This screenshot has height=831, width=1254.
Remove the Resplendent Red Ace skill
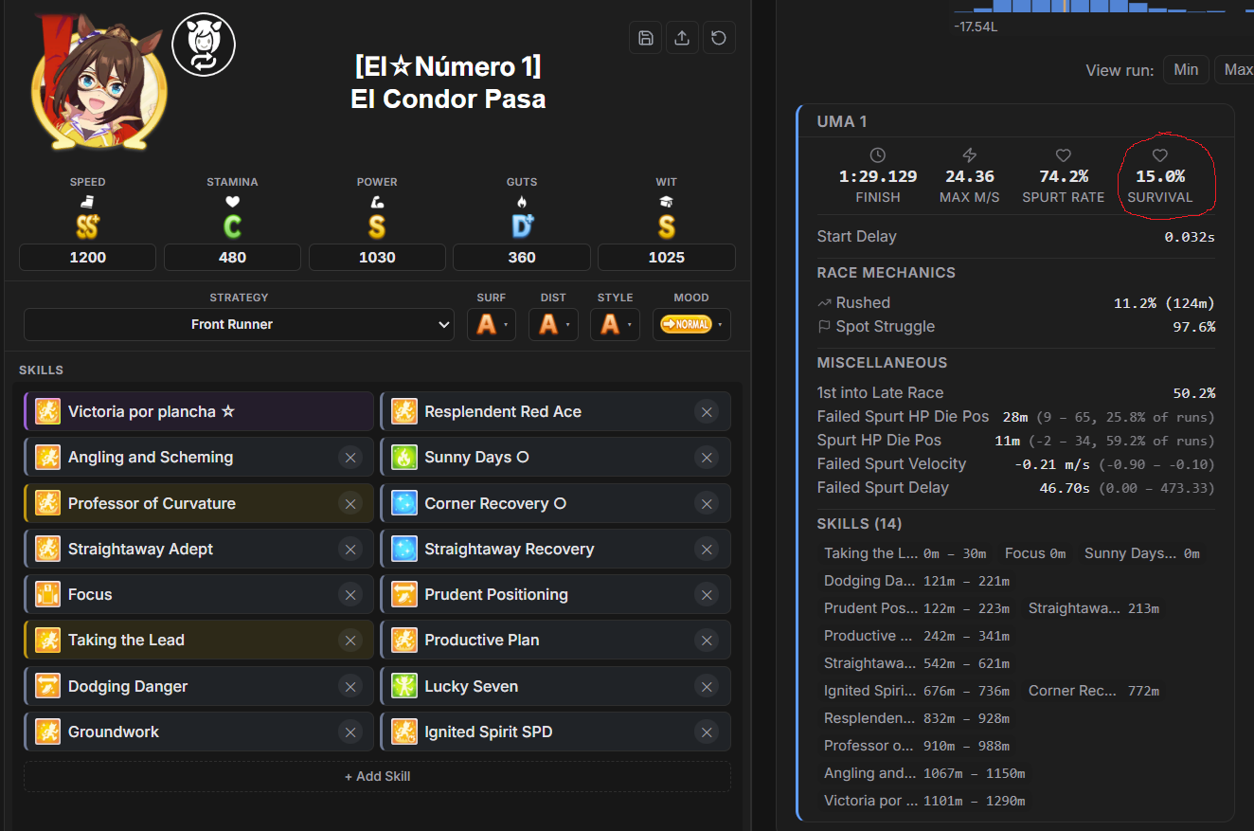point(706,411)
